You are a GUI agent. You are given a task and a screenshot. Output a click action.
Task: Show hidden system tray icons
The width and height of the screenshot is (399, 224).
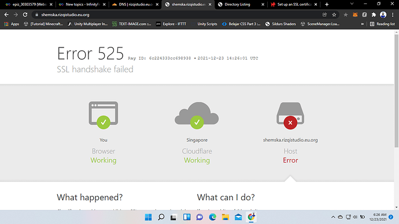click(x=333, y=217)
